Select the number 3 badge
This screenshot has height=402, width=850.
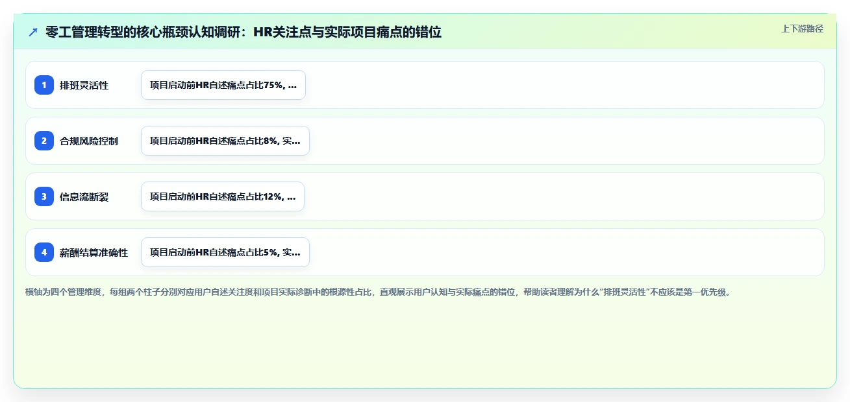pyautogui.click(x=44, y=196)
